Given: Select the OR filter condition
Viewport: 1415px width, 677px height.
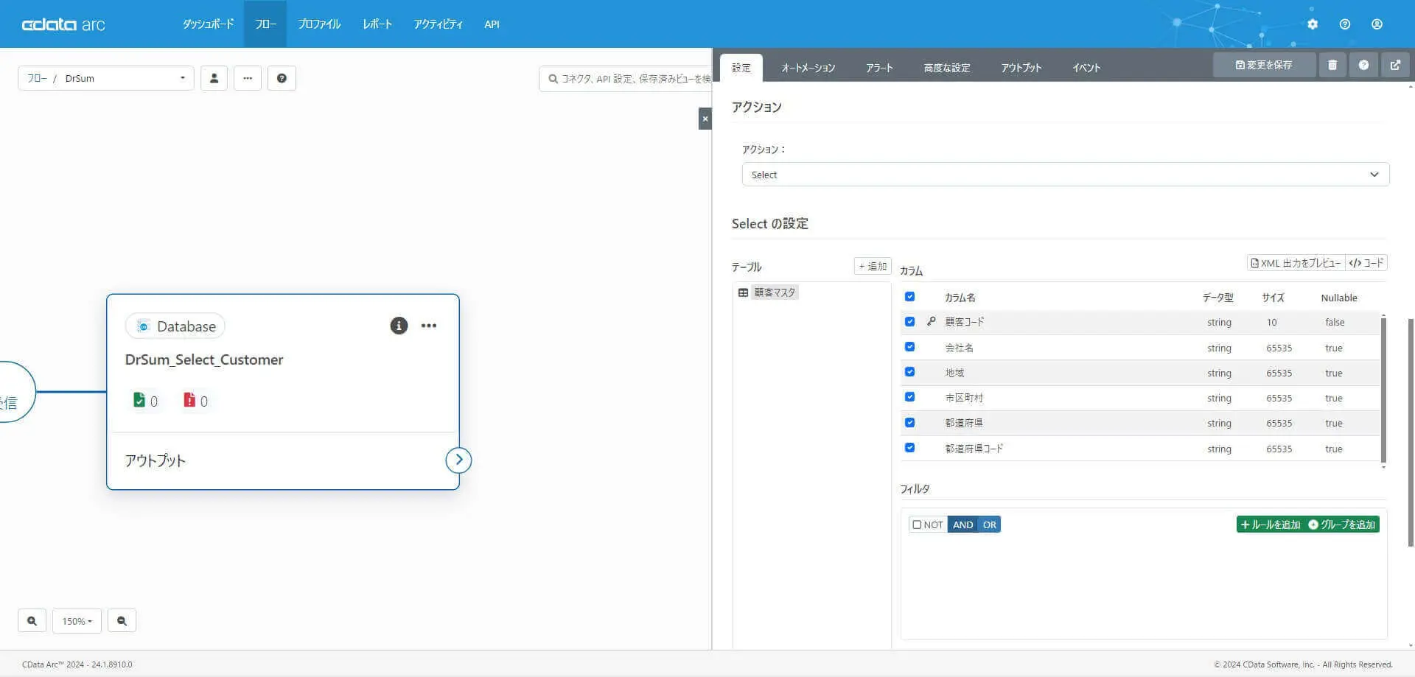Looking at the screenshot, I should tap(989, 525).
